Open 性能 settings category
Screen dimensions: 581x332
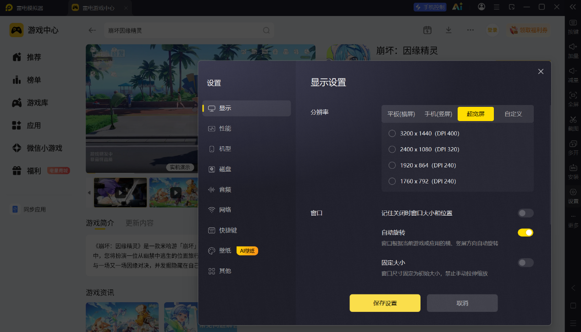(x=247, y=128)
